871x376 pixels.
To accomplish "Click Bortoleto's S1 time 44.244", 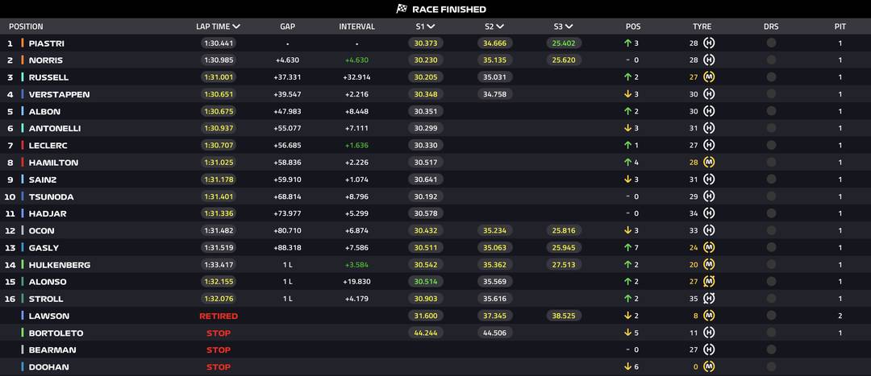I will click(x=426, y=333).
